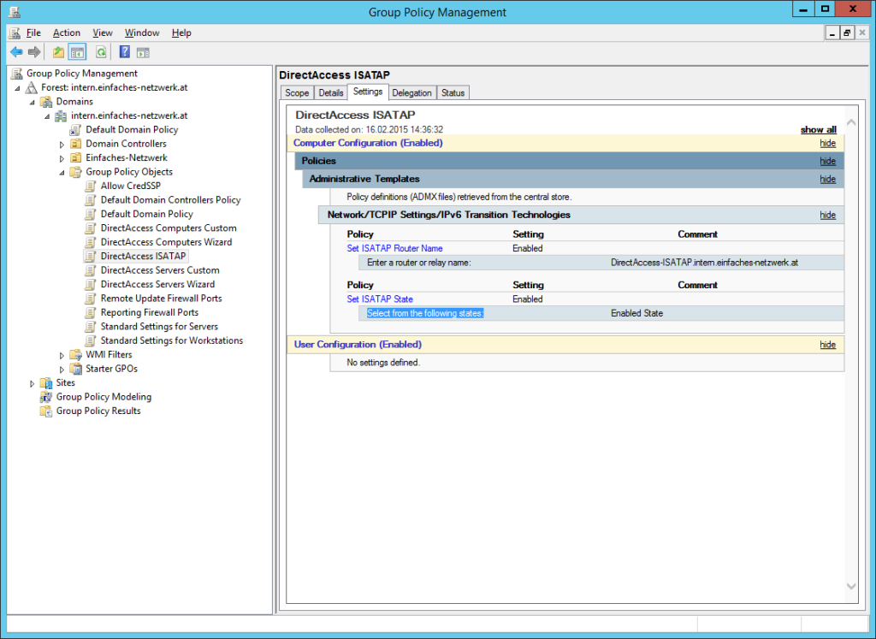Refresh the view with the refresh icon
876x639 pixels.
point(101,52)
